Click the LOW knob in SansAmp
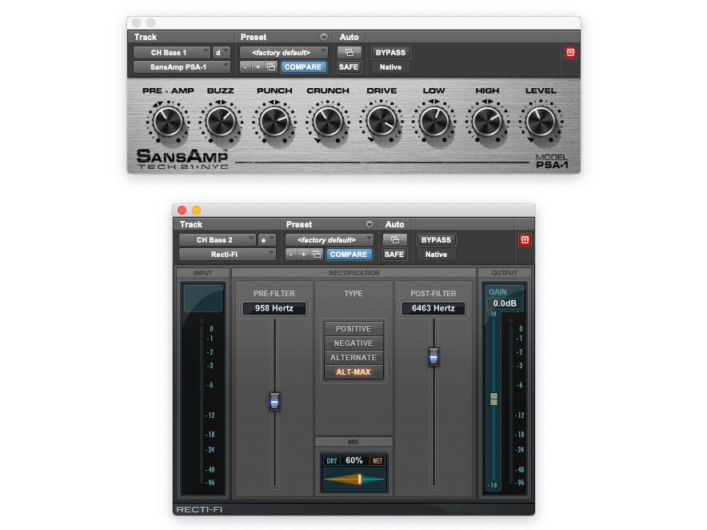707x530 pixels. coord(433,122)
